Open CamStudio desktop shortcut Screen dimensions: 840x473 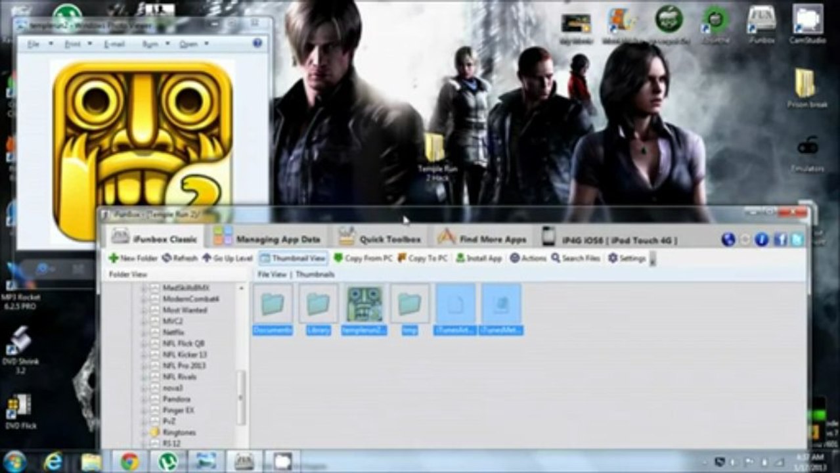coord(807,25)
